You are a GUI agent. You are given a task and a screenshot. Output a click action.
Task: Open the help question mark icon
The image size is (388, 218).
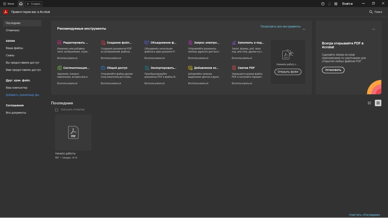pyautogui.click(x=323, y=4)
